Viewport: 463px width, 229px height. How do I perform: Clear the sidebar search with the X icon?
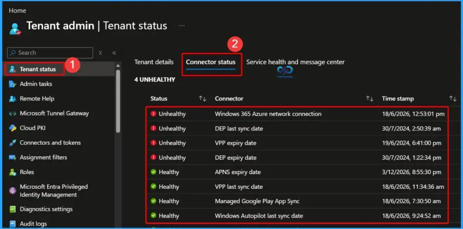[100, 53]
